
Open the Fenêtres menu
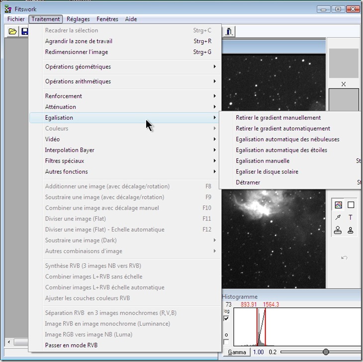tap(107, 19)
